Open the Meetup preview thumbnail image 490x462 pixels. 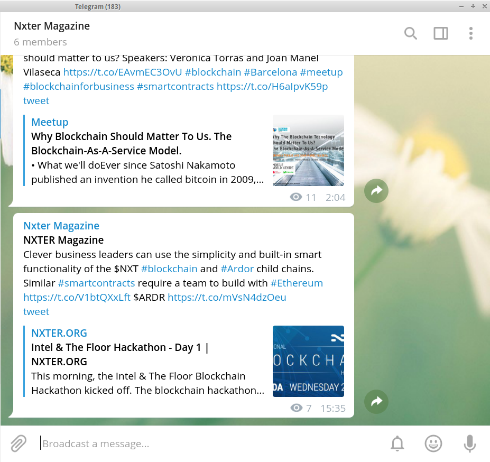308,150
